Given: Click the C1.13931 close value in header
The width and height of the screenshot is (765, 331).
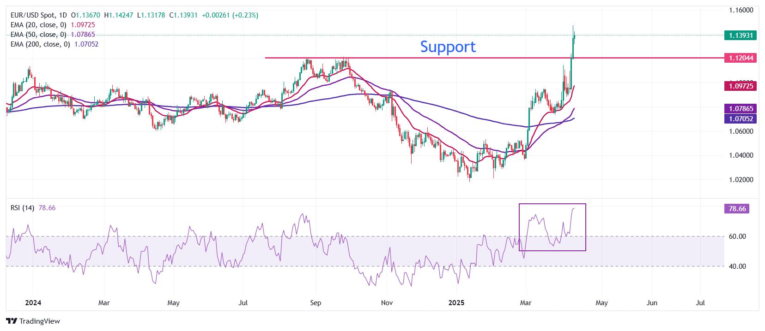Looking at the screenshot, I should pos(183,15).
